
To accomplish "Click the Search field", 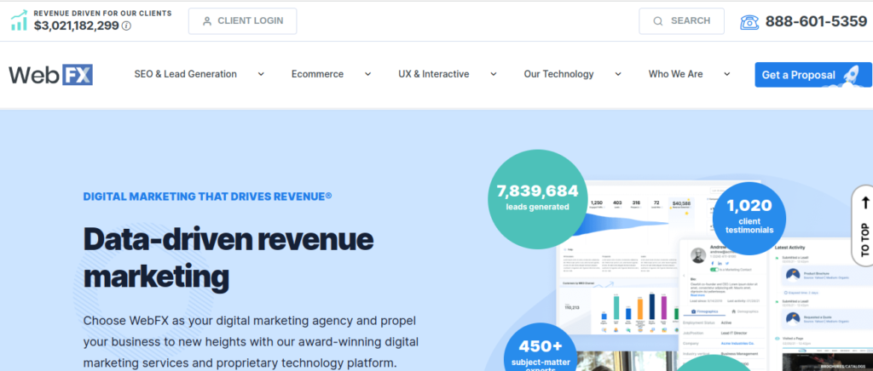I will click(x=681, y=21).
